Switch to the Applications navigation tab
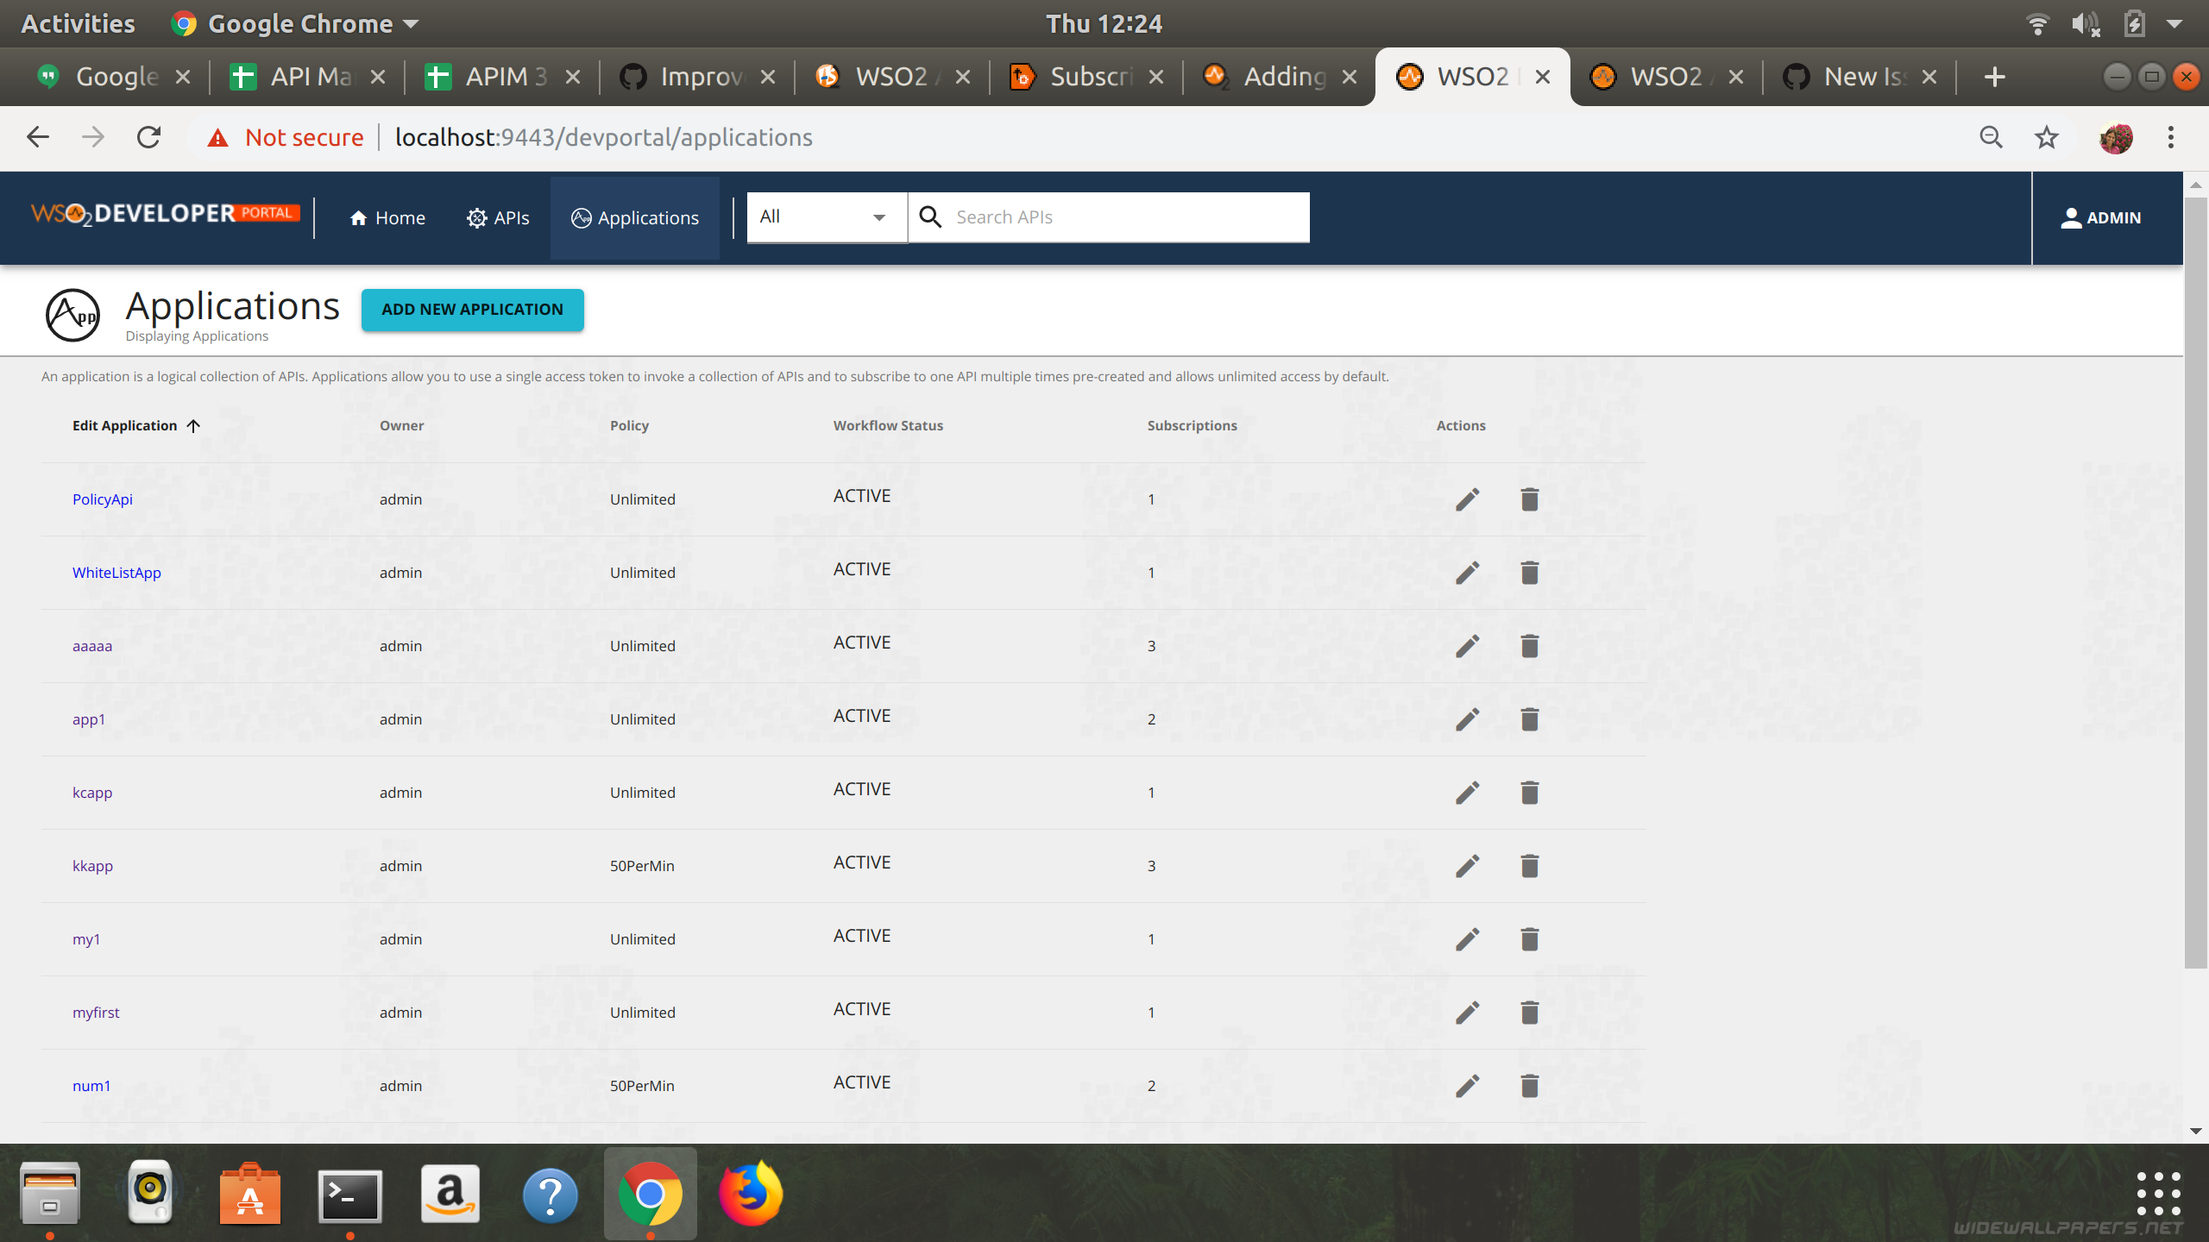This screenshot has height=1242, width=2209. [634, 217]
